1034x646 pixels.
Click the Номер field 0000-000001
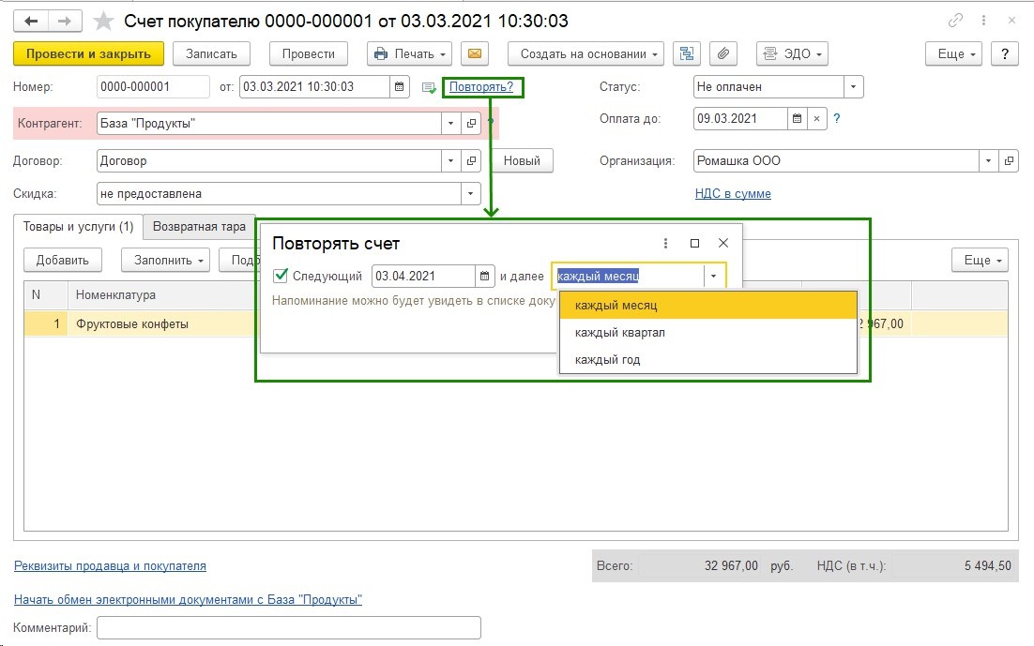153,87
